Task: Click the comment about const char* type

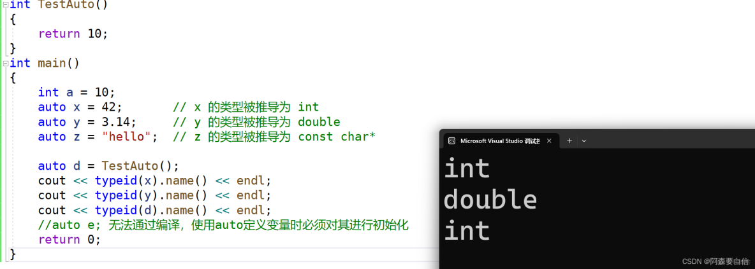Action: [274, 137]
